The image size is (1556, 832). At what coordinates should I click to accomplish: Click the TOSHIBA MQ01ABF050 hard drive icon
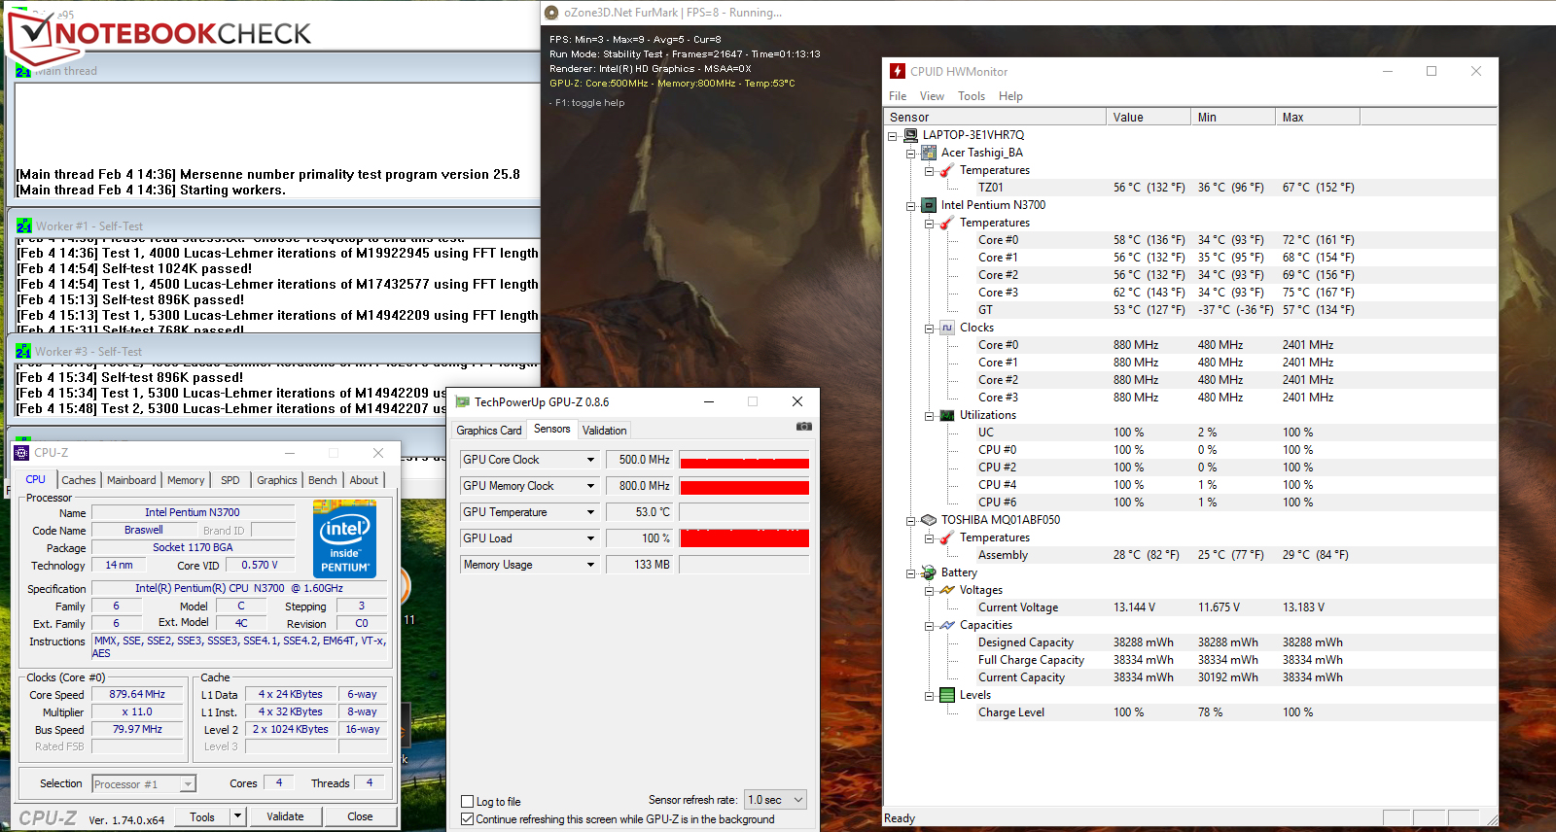(929, 520)
